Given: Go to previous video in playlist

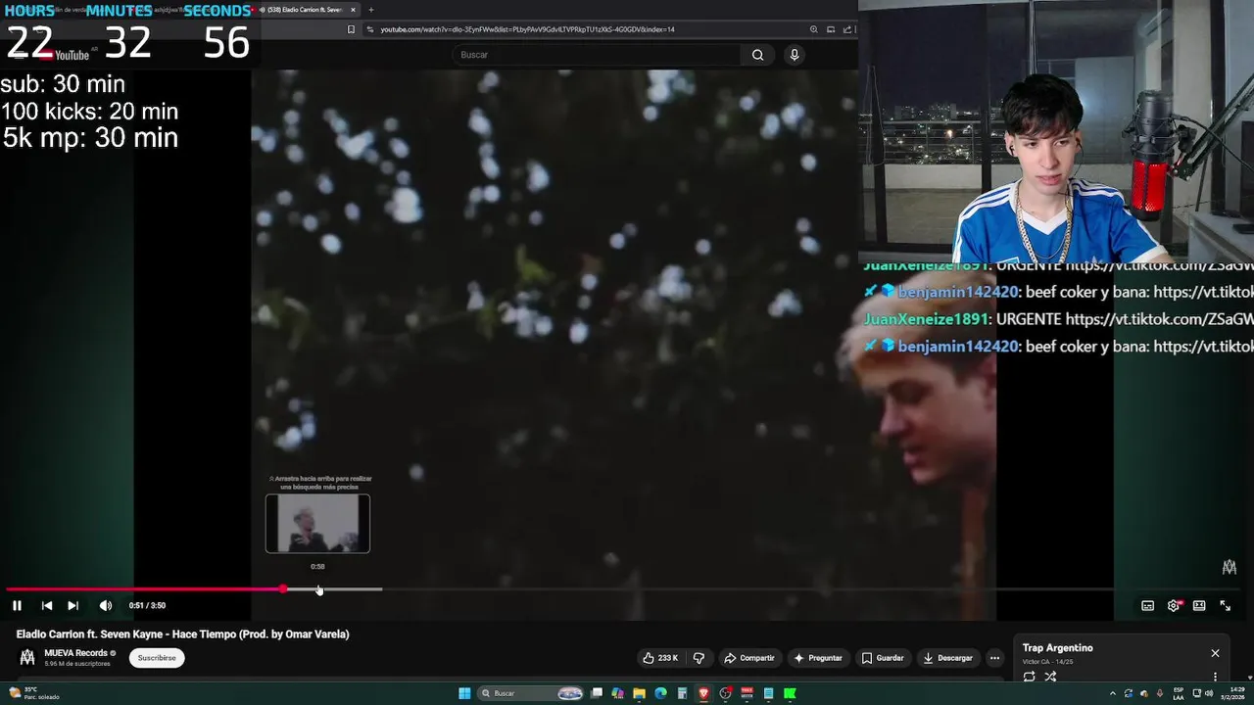Looking at the screenshot, I should click(x=47, y=605).
